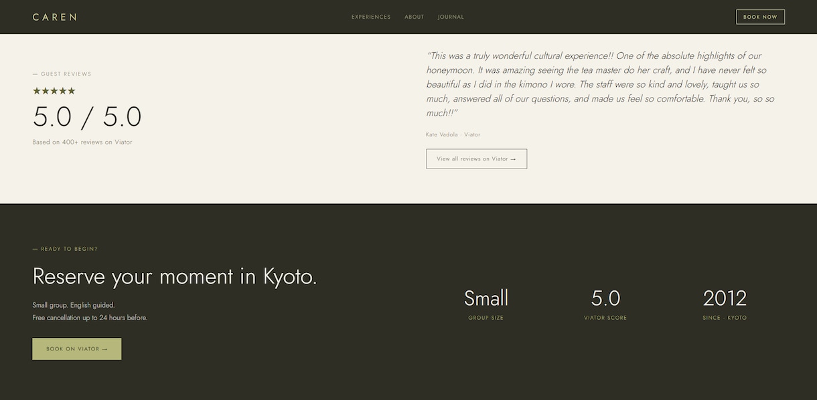
Task: Click the 'Small' group size stat
Action: pos(486,298)
